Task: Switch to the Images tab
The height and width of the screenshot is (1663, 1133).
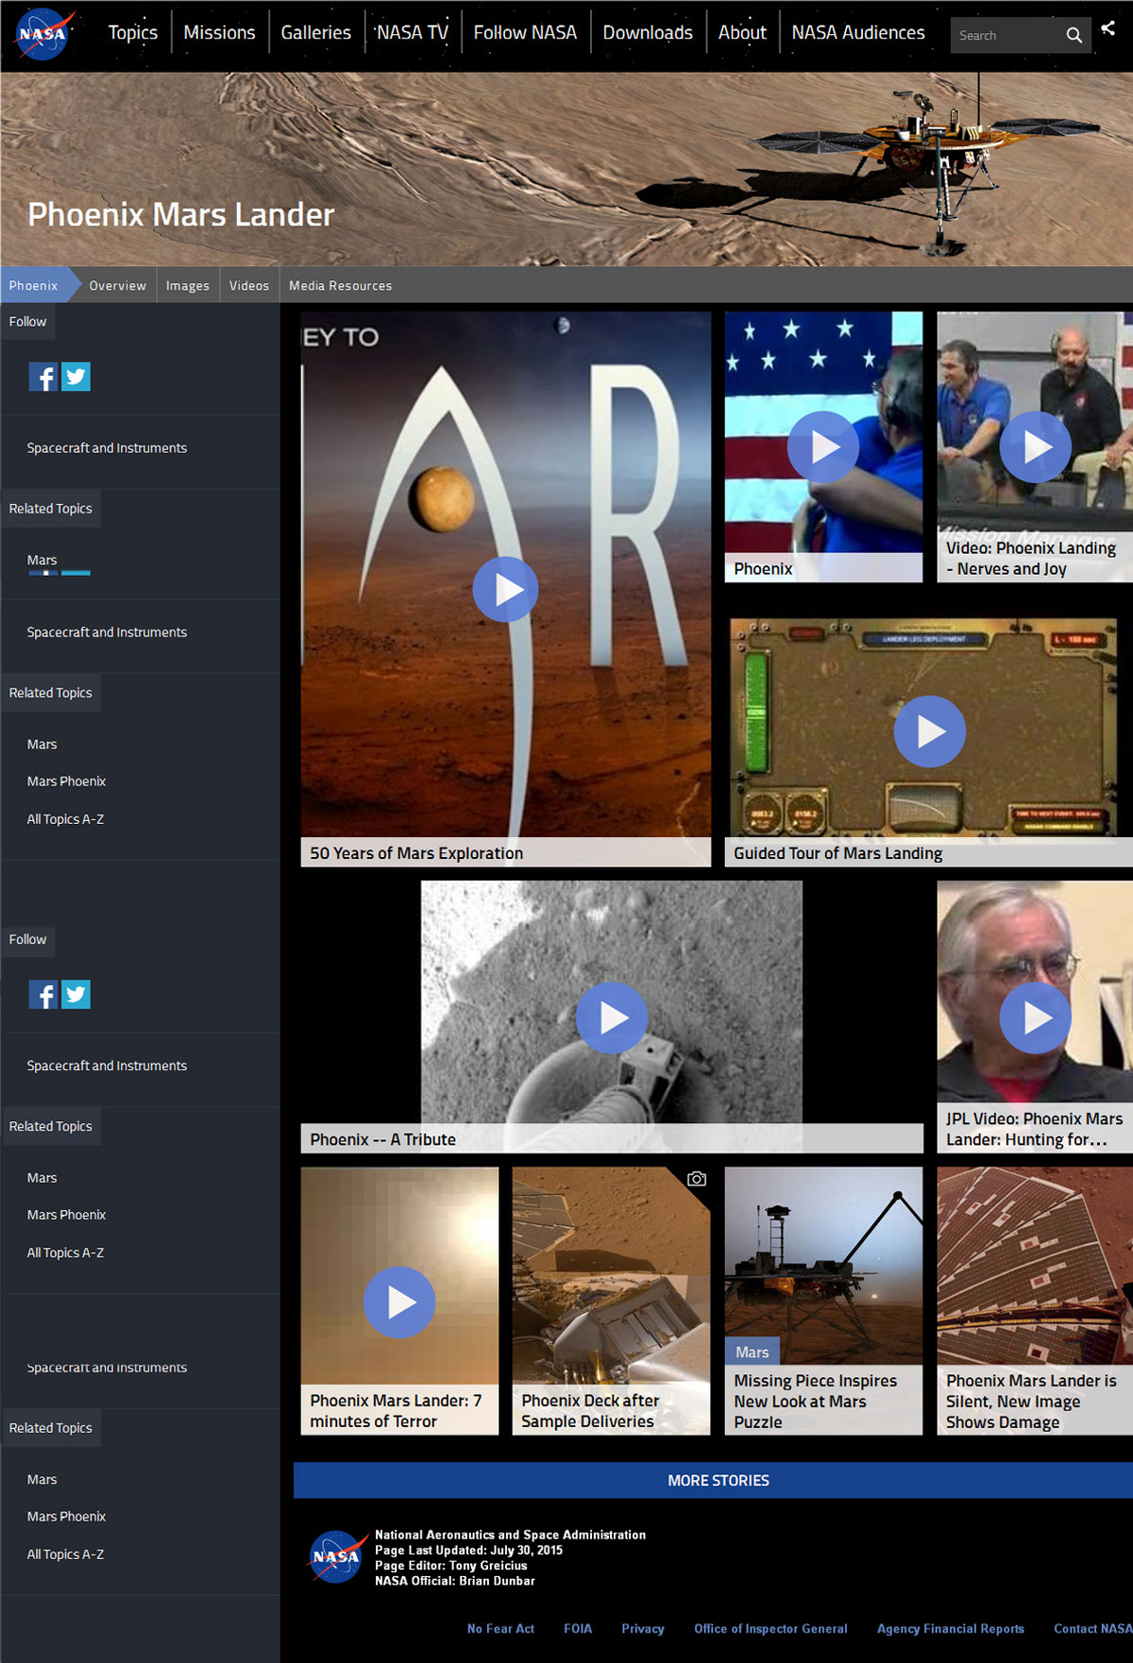Action: tap(188, 285)
